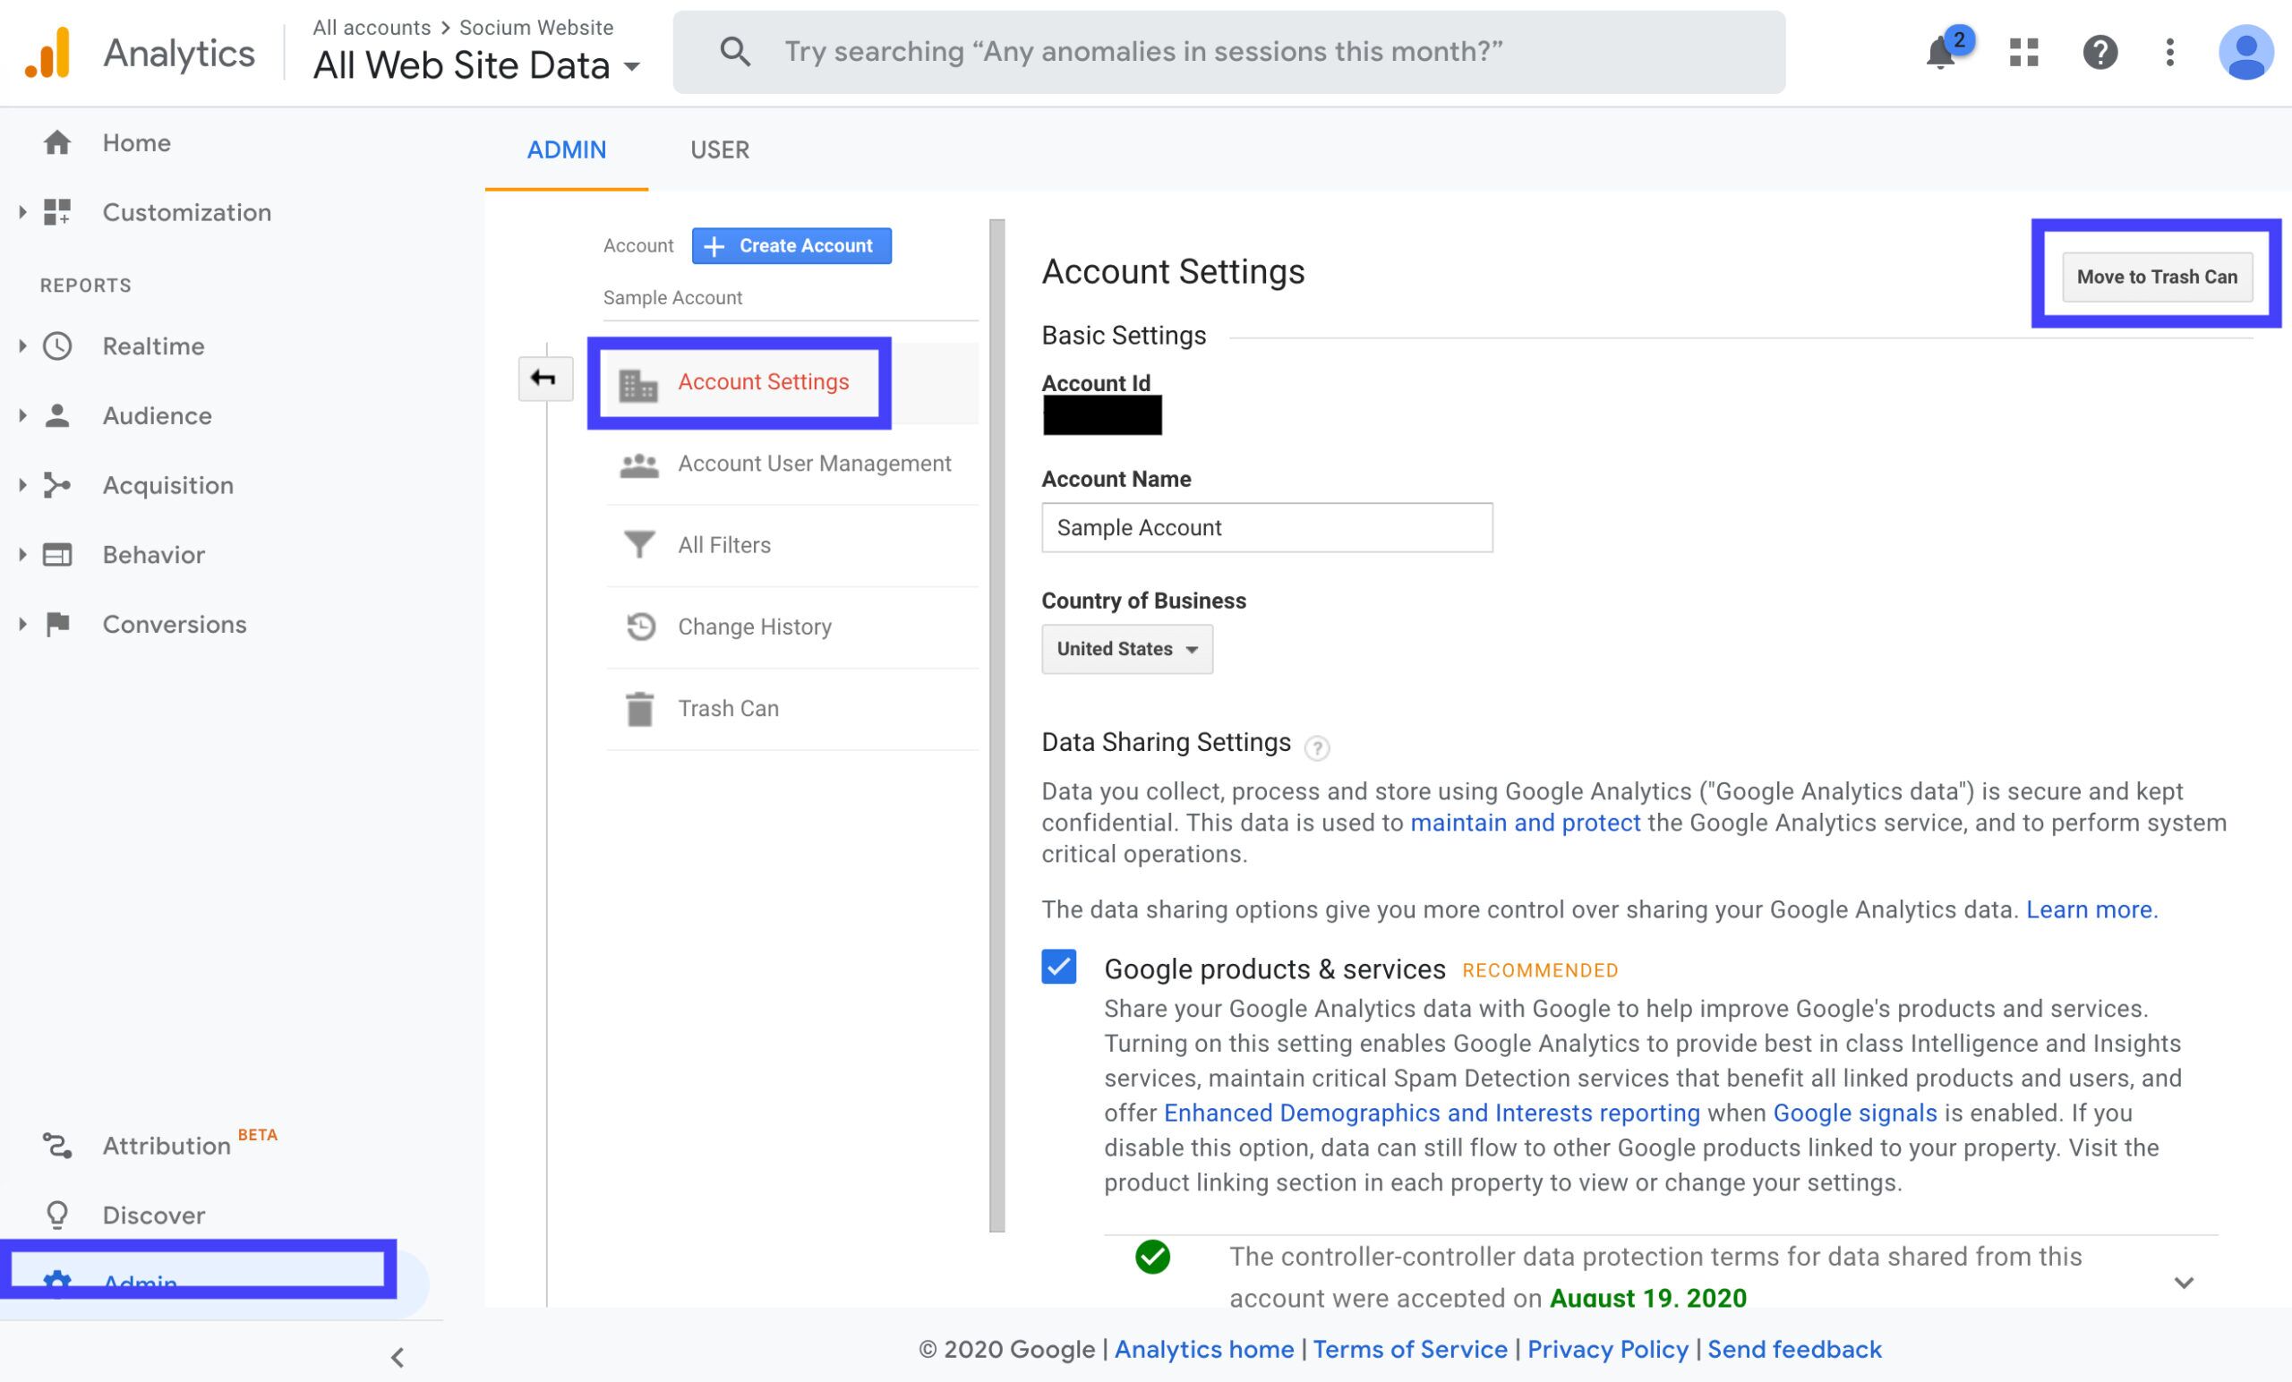Open the All Web Site Data selector

(x=476, y=65)
